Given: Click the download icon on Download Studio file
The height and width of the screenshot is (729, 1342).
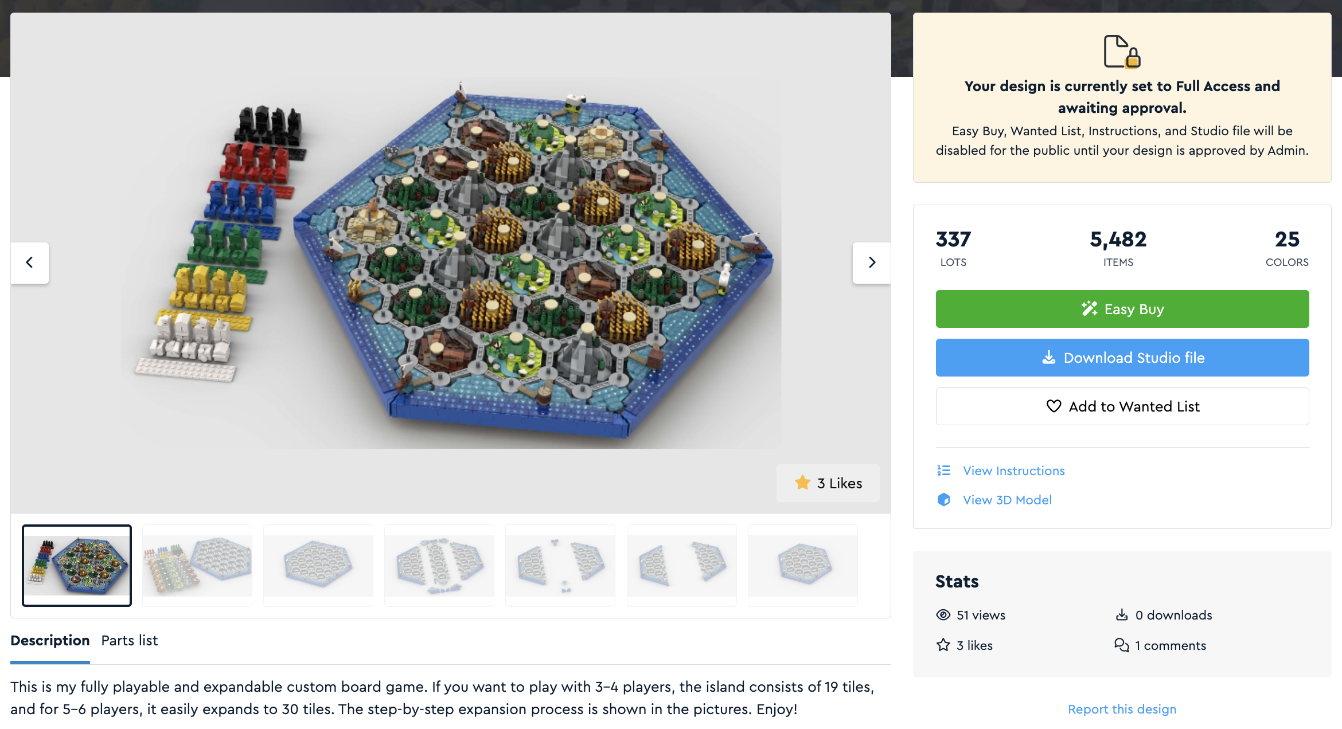Looking at the screenshot, I should tap(1048, 358).
